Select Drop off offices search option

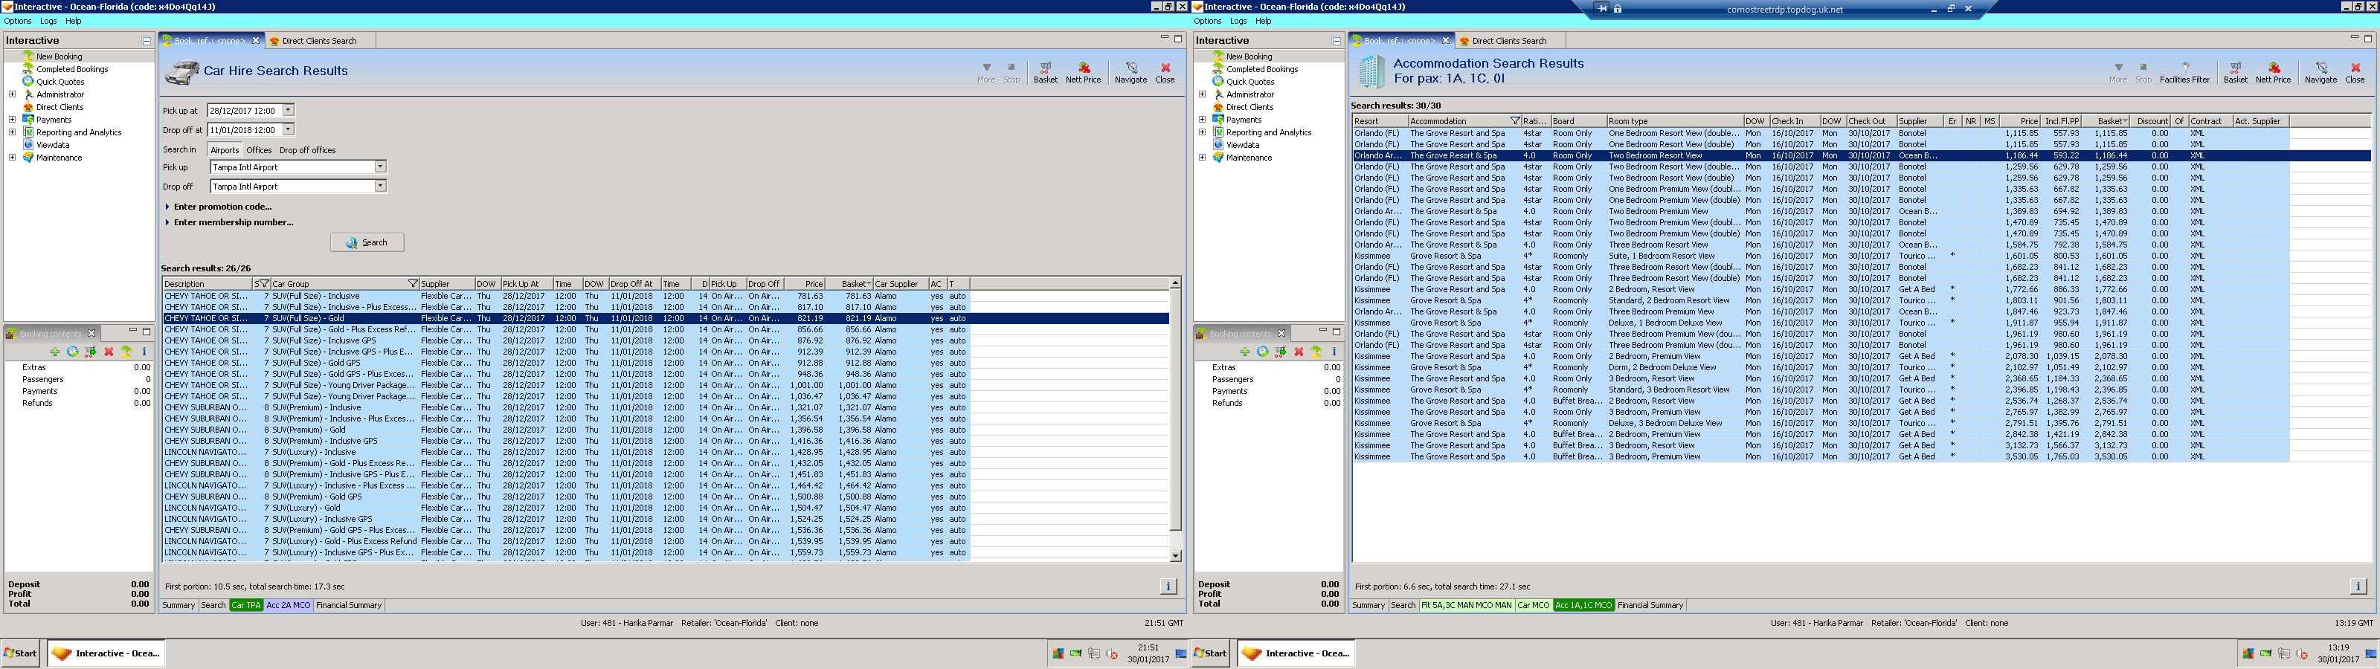tap(308, 149)
